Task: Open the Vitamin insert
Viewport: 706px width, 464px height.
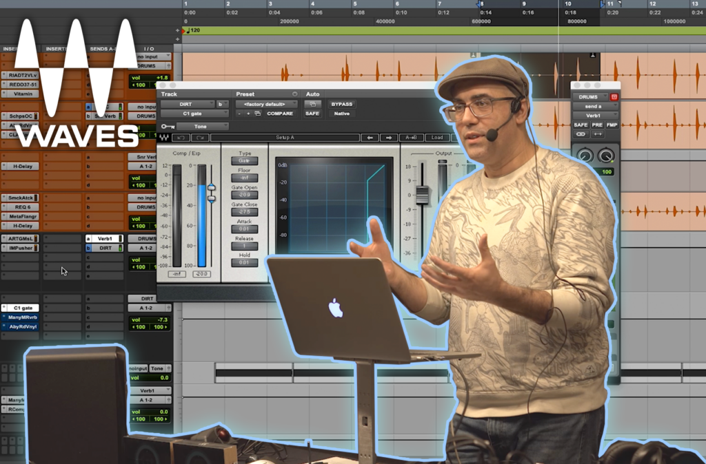Action: (20, 94)
